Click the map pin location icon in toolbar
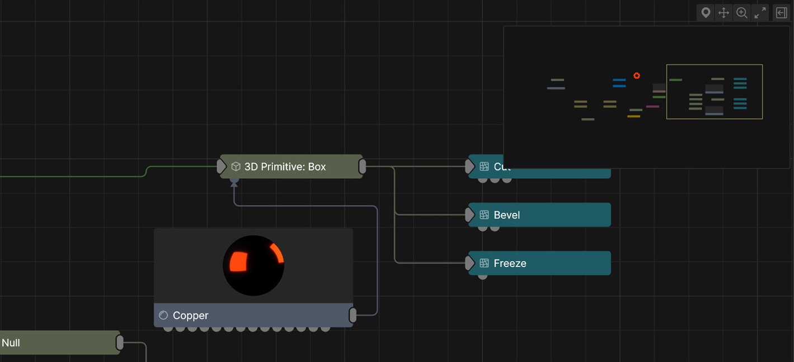794x362 pixels. click(705, 12)
